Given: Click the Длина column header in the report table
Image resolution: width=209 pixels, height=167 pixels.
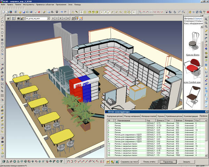Looking at the screenshot, I should pyautogui.click(x=160, y=120).
